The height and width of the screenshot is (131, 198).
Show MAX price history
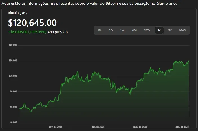[x=182, y=30]
